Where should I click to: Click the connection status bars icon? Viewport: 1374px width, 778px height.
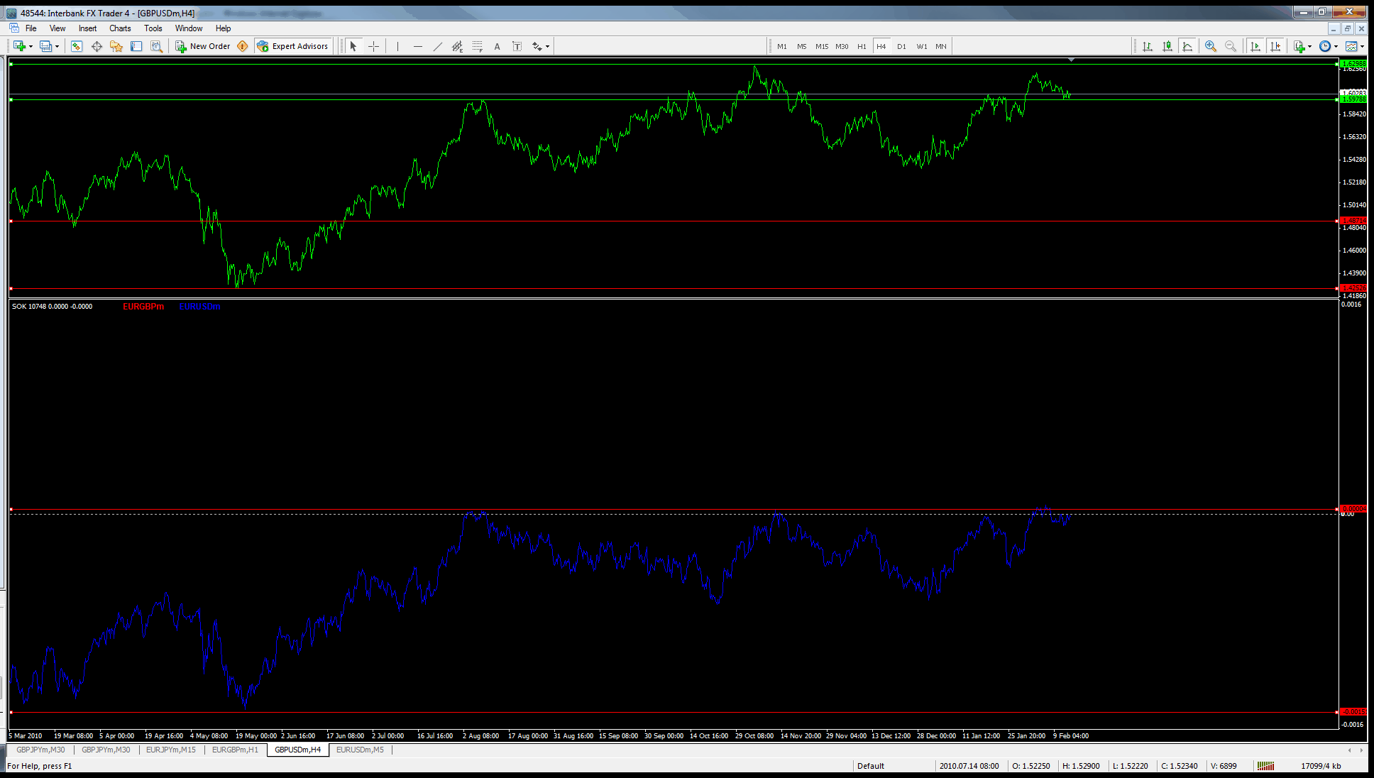[x=1265, y=766]
